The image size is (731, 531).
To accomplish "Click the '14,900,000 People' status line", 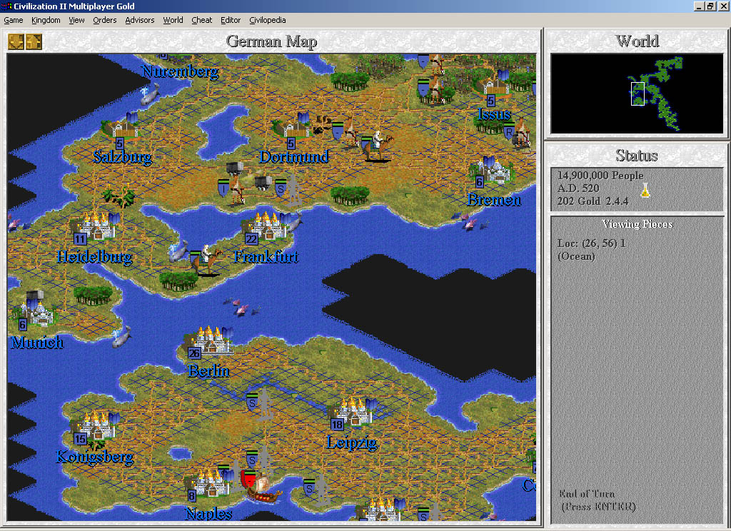I will pyautogui.click(x=600, y=176).
